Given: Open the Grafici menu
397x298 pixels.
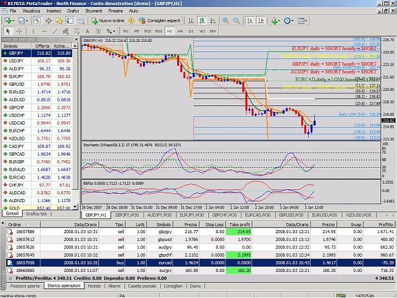Looking at the screenshot, I should [73, 11].
